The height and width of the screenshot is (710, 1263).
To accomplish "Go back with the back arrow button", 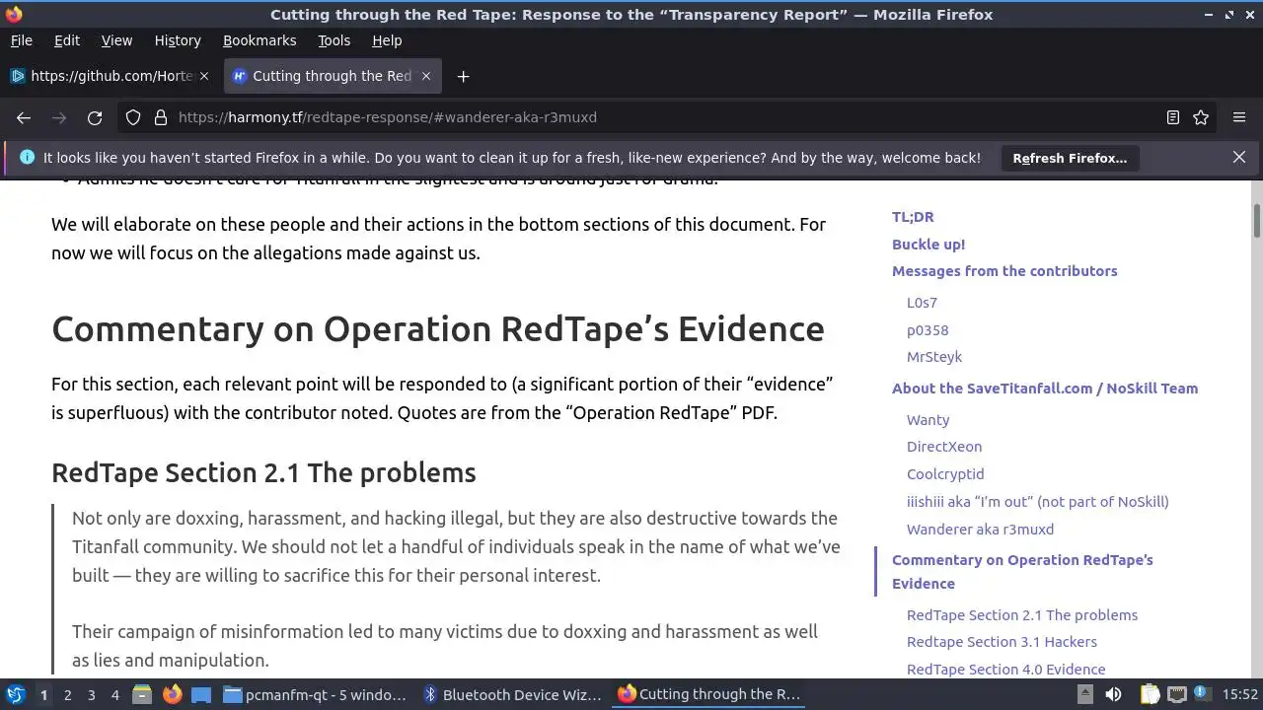I will point(24,117).
